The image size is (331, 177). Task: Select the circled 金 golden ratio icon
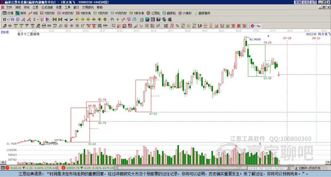coord(188,26)
